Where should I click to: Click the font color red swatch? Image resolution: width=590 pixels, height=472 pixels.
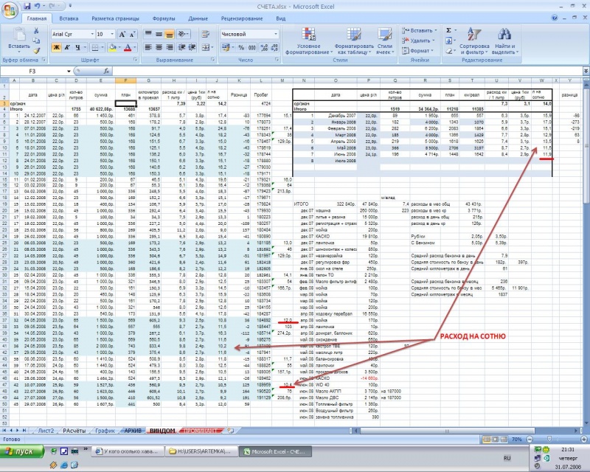click(x=128, y=47)
